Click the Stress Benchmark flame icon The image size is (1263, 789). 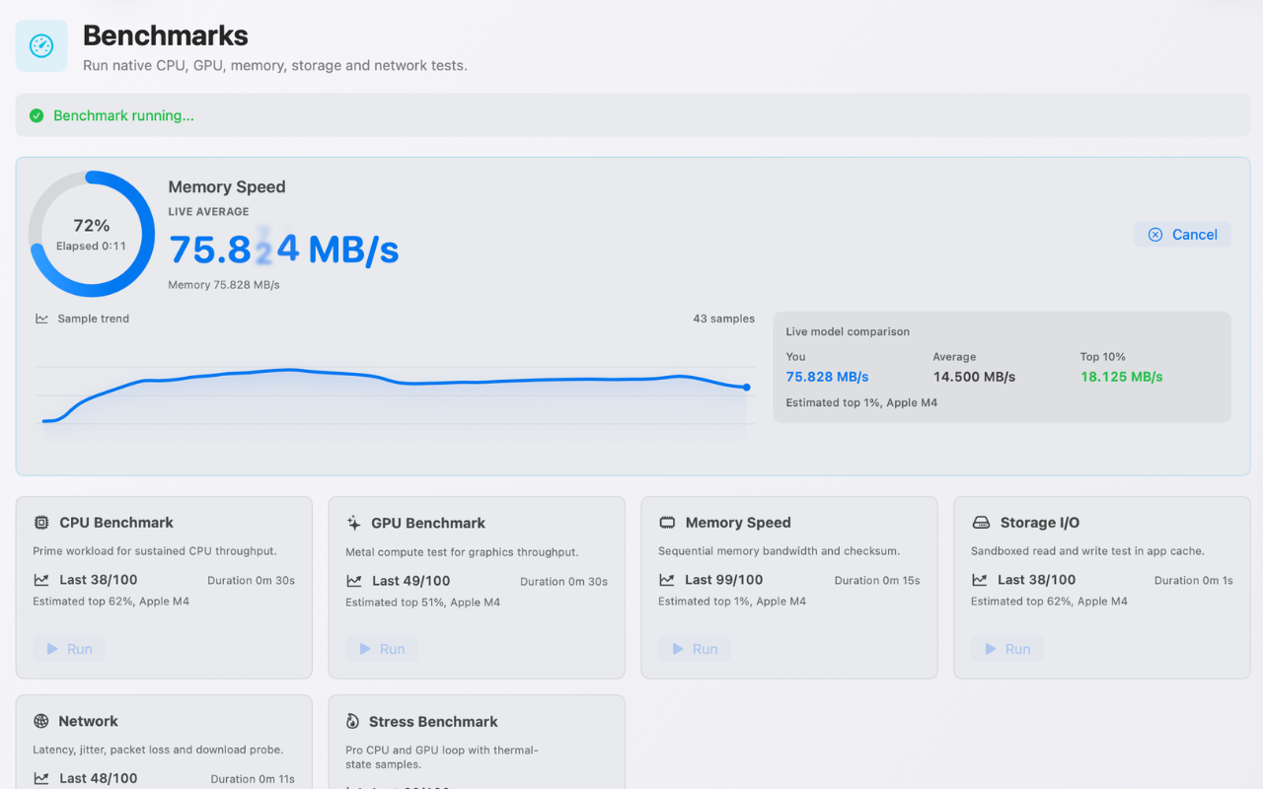tap(353, 721)
